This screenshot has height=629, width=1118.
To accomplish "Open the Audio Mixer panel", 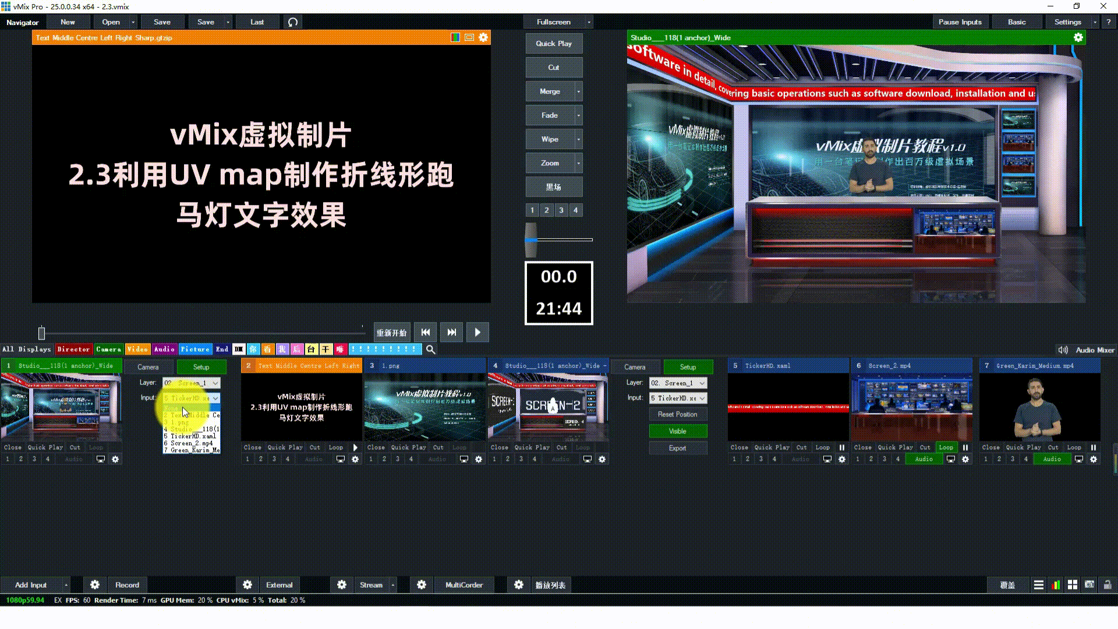I will pos(1095,350).
